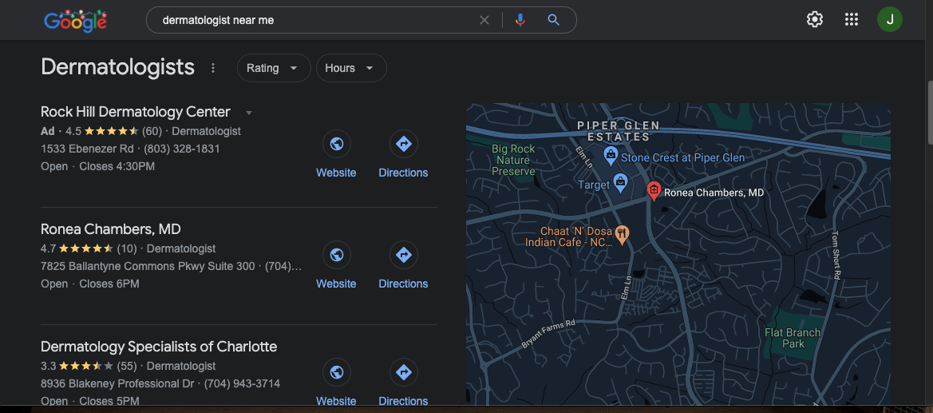This screenshot has height=413, width=933.
Task: Click the 1533 Ebenezer Rd address
Action: pyautogui.click(x=88, y=149)
